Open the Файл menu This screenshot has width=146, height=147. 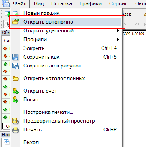pyautogui.click(x=20, y=4)
